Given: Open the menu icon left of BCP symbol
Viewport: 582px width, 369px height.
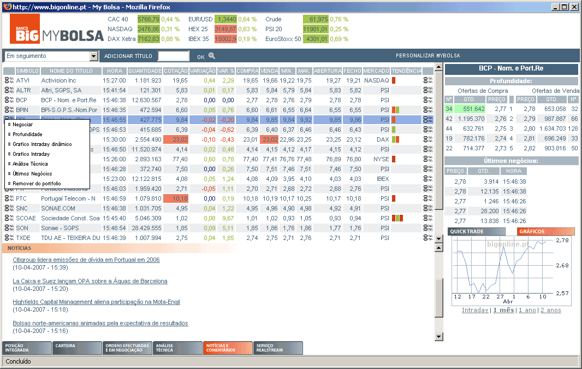Looking at the screenshot, I should point(9,100).
